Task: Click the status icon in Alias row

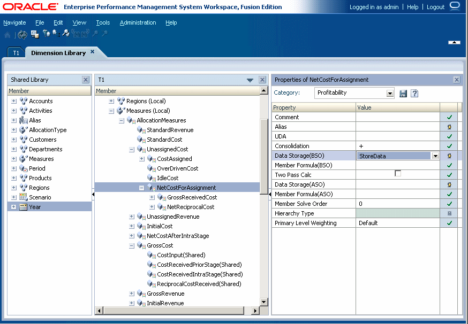Action: [449, 127]
